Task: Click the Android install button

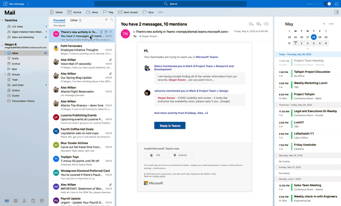Action: (180, 155)
